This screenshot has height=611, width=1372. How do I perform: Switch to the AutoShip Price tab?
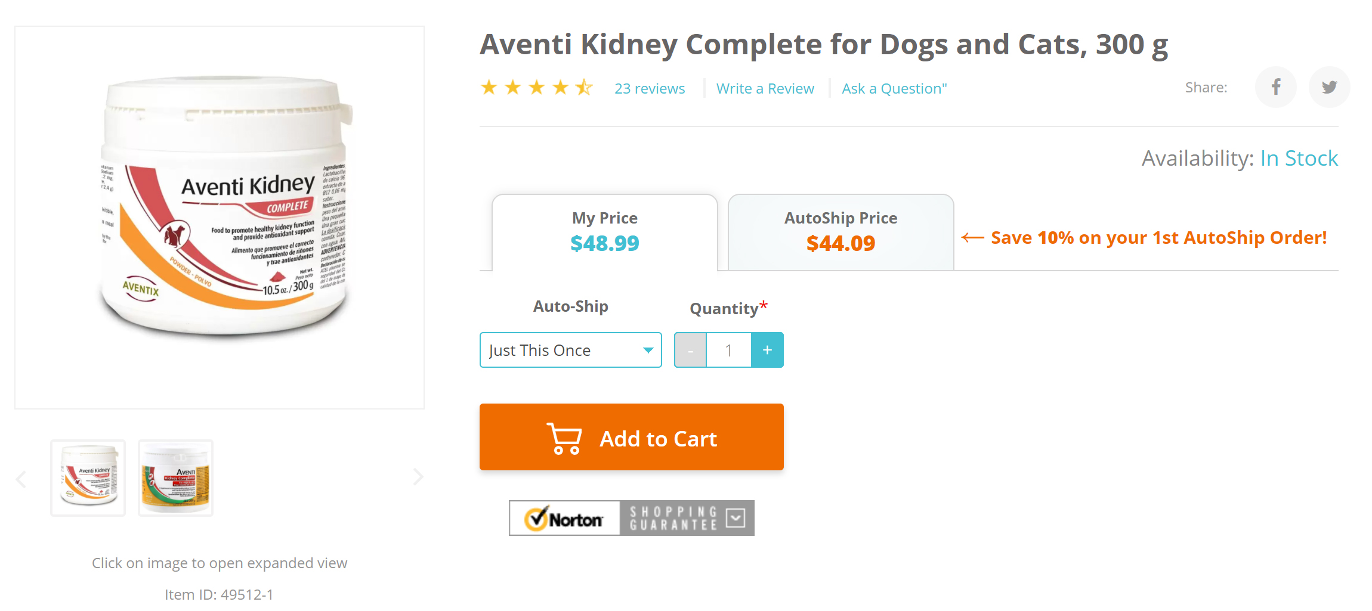click(x=840, y=232)
